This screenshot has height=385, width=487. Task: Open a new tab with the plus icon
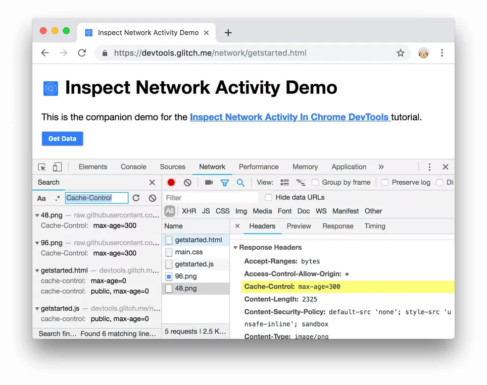pyautogui.click(x=228, y=33)
